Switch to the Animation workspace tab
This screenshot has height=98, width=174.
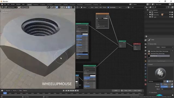(73, 5)
